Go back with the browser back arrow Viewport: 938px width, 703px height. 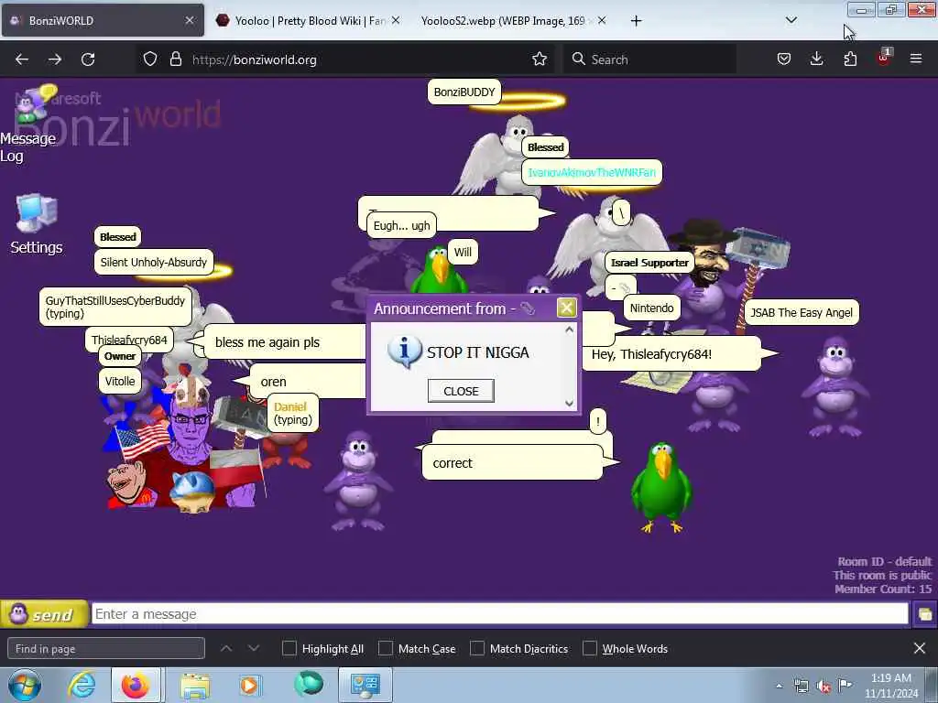point(22,59)
